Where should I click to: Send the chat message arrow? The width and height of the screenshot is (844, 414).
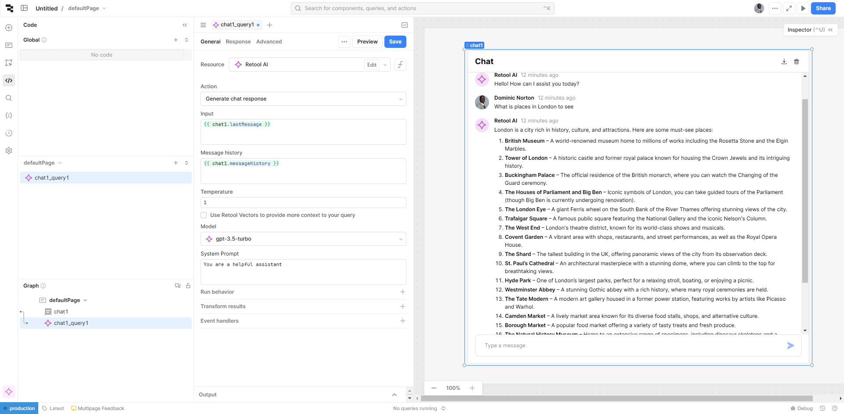coord(790,346)
